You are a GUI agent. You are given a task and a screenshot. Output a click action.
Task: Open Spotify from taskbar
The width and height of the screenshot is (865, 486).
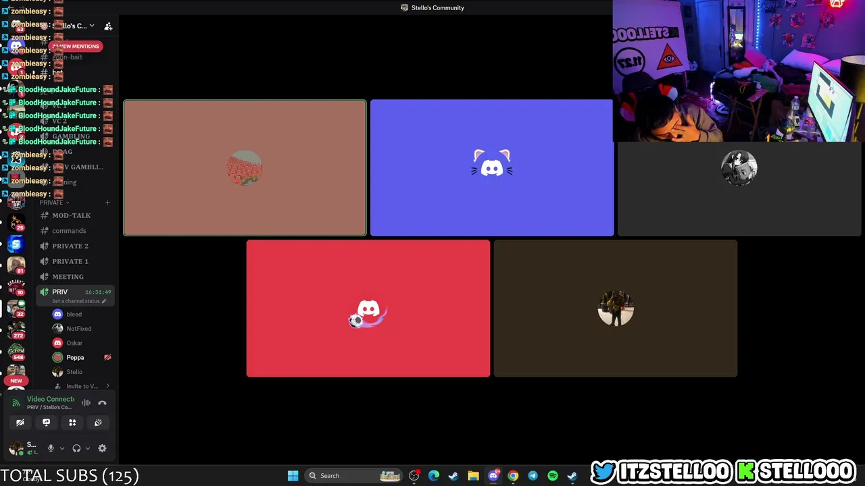tap(552, 476)
